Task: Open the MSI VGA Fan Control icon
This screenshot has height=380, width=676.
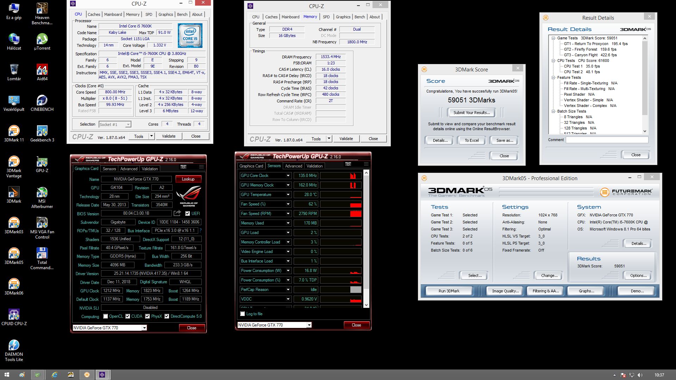Action: (x=42, y=228)
